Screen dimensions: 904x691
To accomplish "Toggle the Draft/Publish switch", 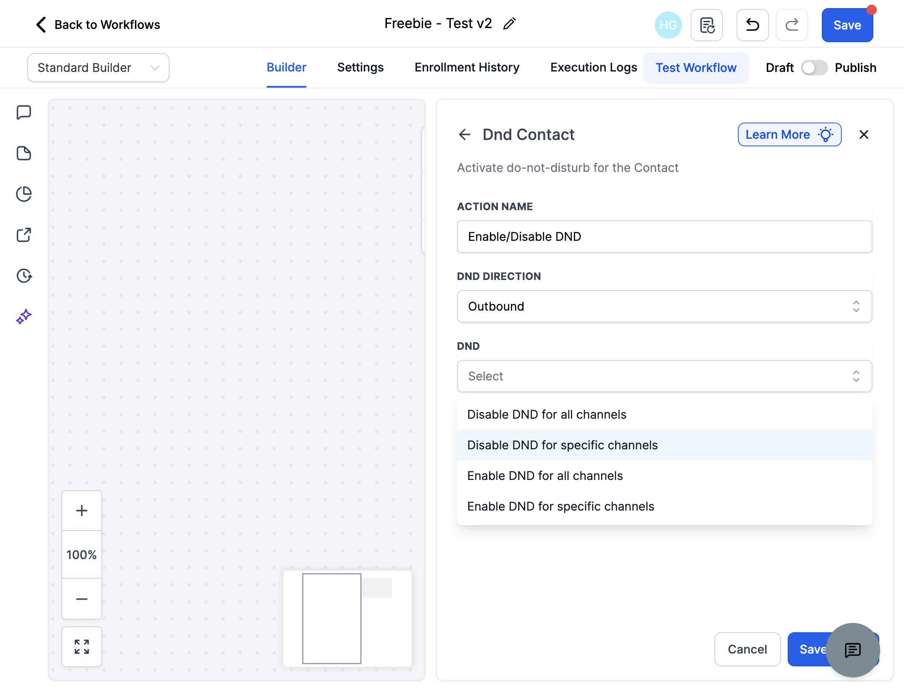I will click(814, 68).
